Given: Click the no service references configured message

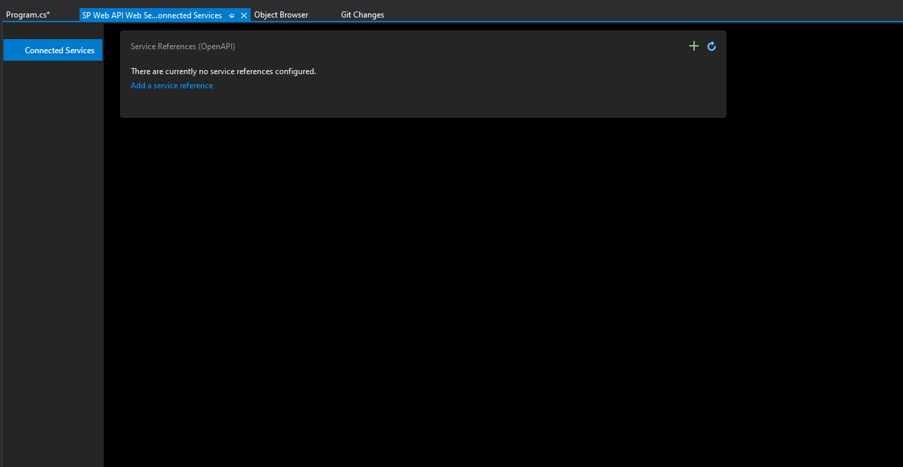Looking at the screenshot, I should (x=223, y=71).
